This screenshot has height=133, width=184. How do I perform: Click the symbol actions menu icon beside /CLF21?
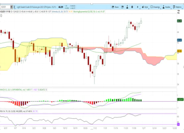pos(14,7)
